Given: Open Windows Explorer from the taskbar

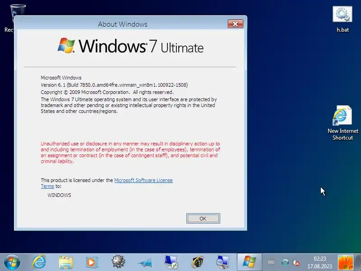Looking at the screenshot, I should click(65, 262).
